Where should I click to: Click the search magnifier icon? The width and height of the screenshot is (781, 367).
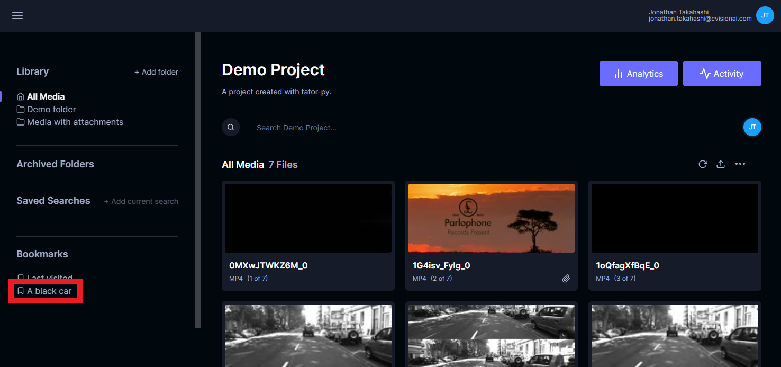pyautogui.click(x=231, y=127)
